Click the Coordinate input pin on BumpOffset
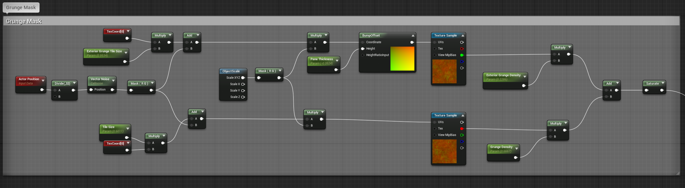The image size is (685, 188). click(363, 42)
